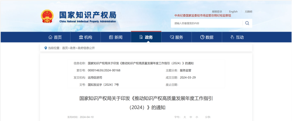292x121 pixels.
Task: Open the 互动 navigation tab
Action: tap(237, 37)
